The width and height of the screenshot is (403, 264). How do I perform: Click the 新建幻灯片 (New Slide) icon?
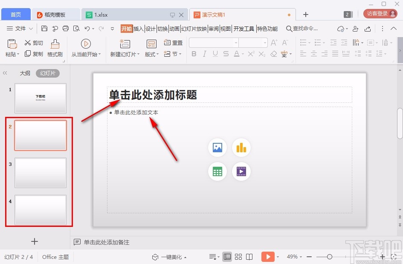point(124,44)
